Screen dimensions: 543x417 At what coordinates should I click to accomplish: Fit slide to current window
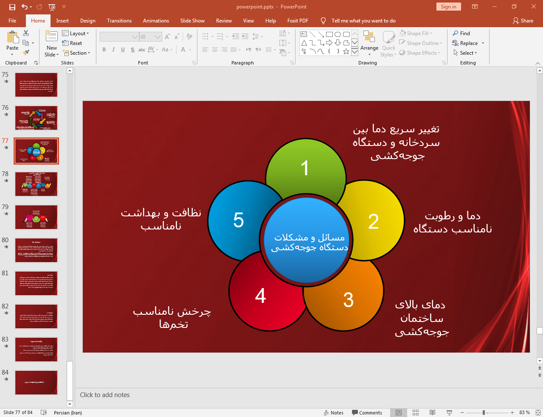(x=538, y=412)
